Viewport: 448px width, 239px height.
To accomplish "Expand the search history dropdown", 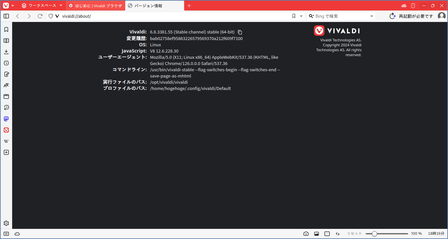I will point(372,16).
